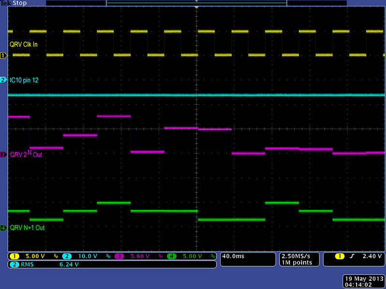Click the 40.0ms timebase readout
Viewport: 386px width, 289px height.
233,256
